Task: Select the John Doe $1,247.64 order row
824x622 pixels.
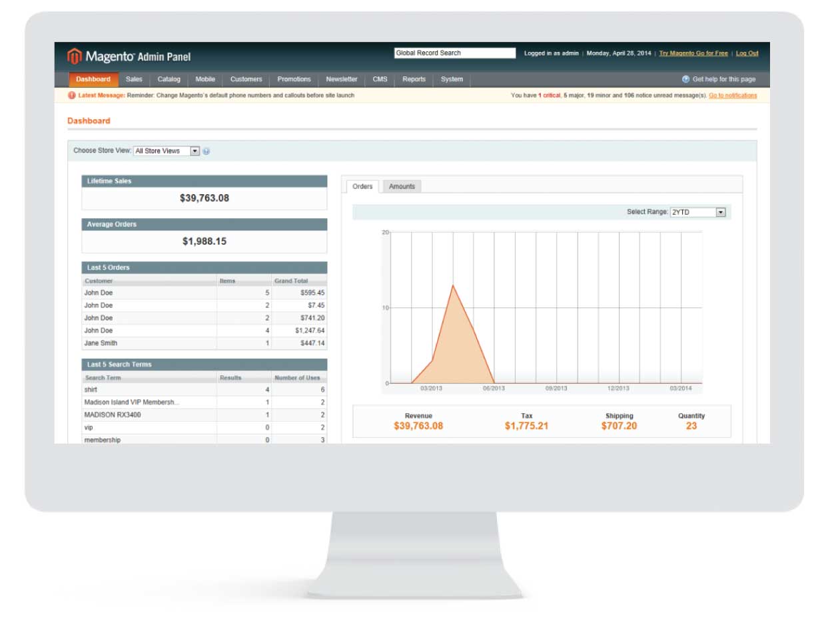Action: [205, 331]
